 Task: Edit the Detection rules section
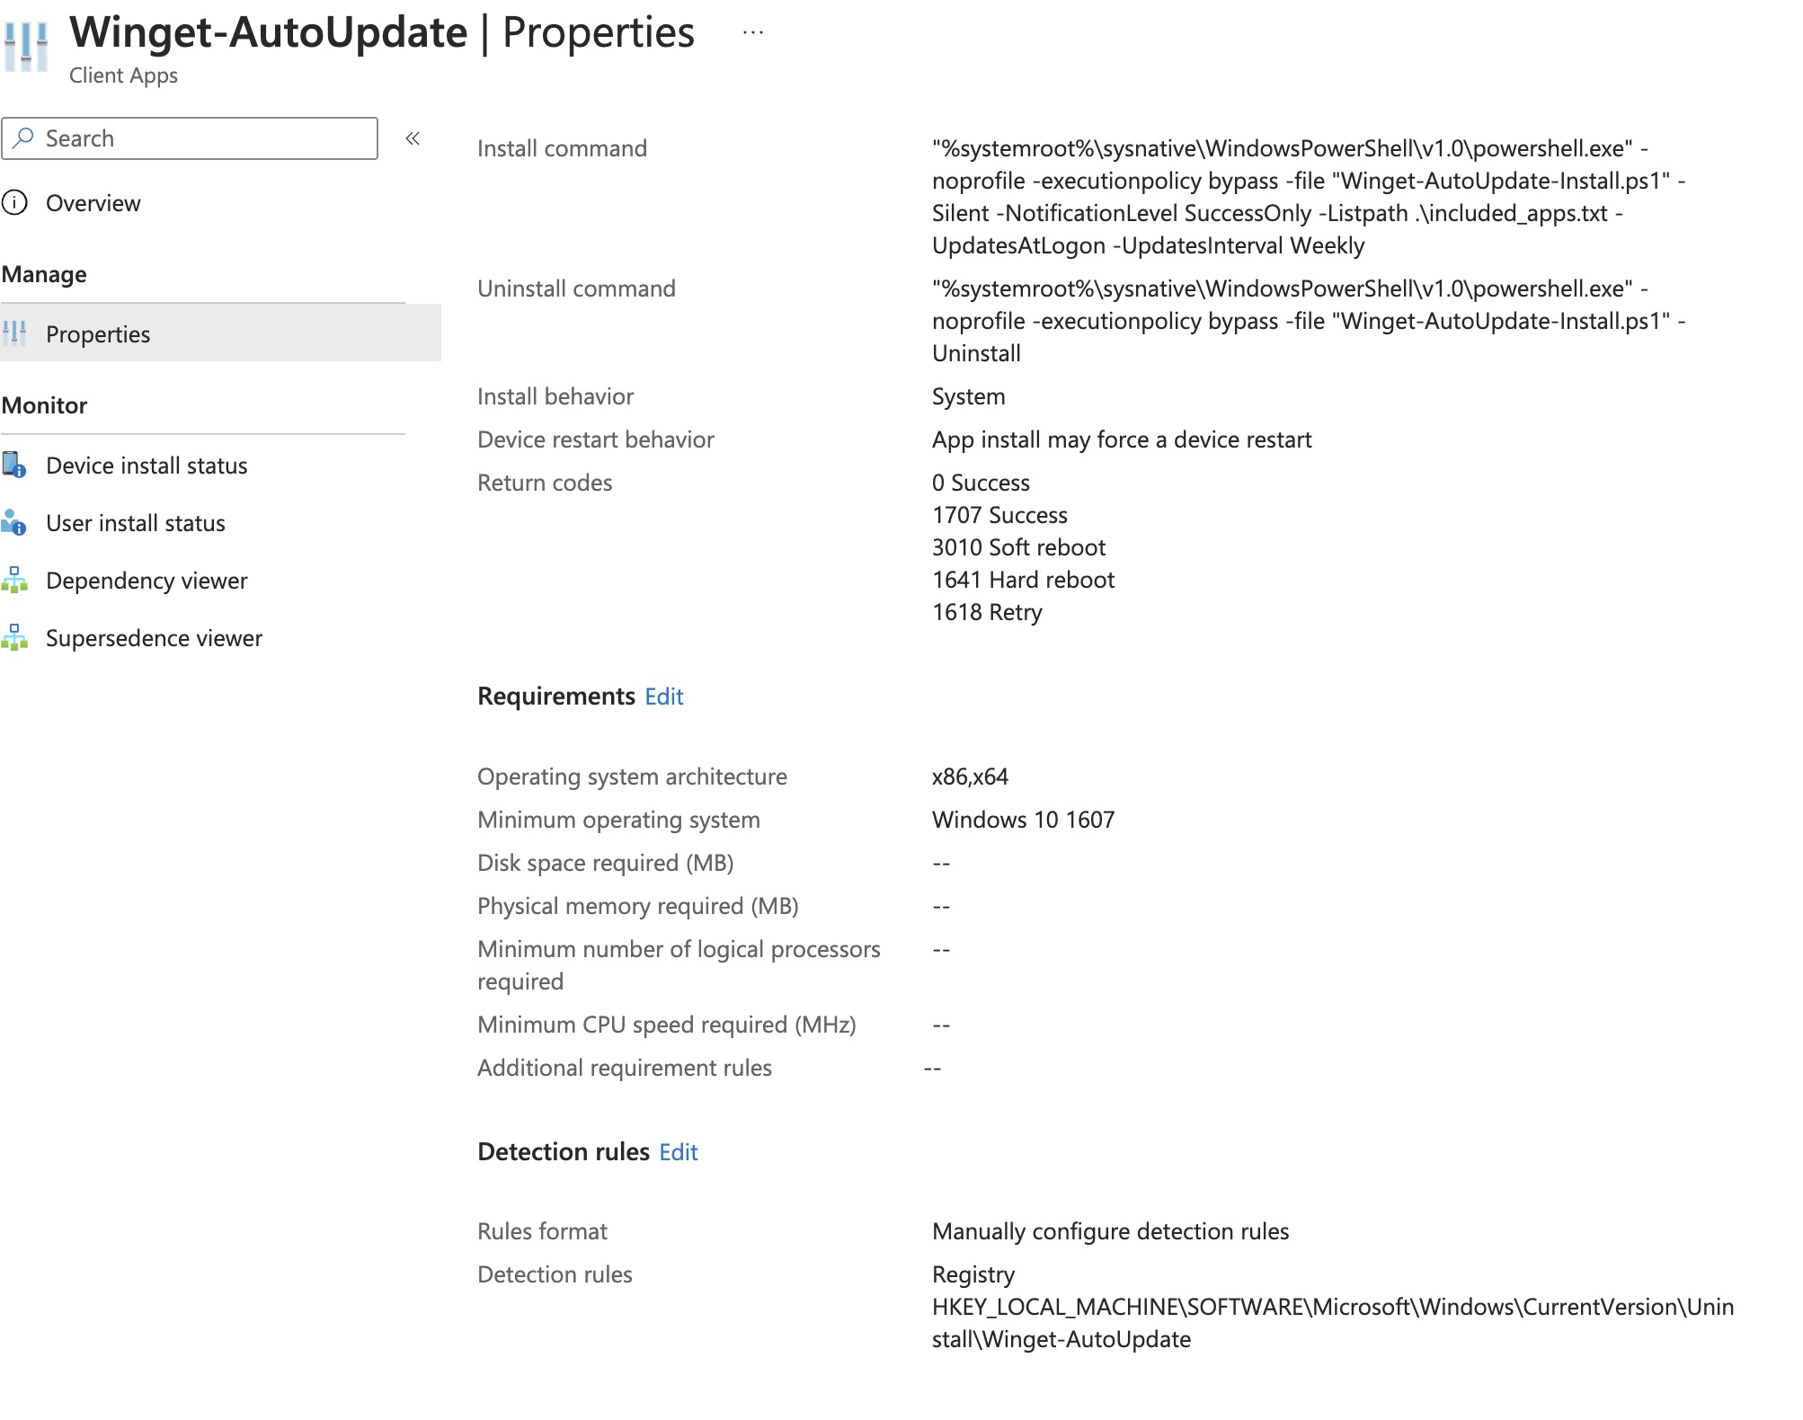[679, 1152]
